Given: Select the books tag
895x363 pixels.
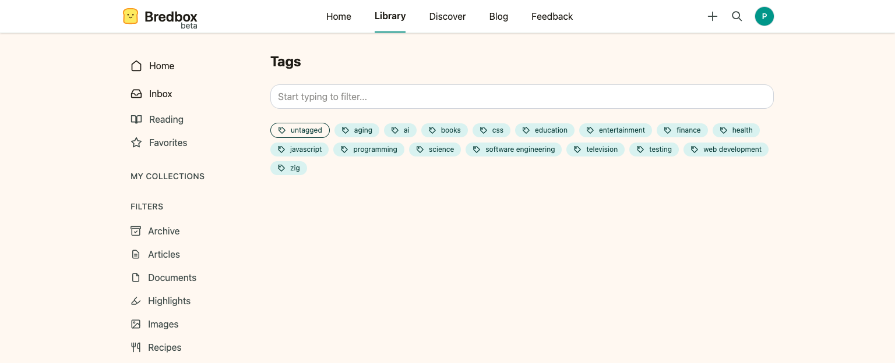Looking at the screenshot, I should tap(445, 130).
